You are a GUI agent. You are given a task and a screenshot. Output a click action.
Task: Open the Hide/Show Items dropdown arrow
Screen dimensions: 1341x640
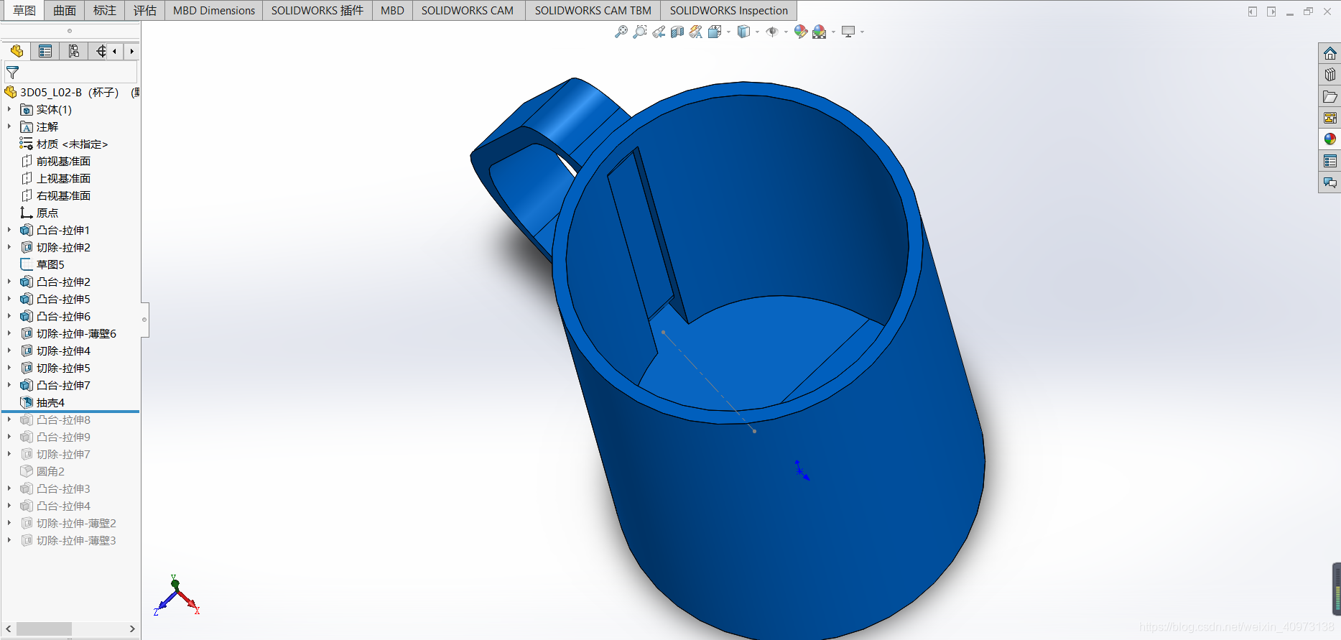tap(786, 32)
